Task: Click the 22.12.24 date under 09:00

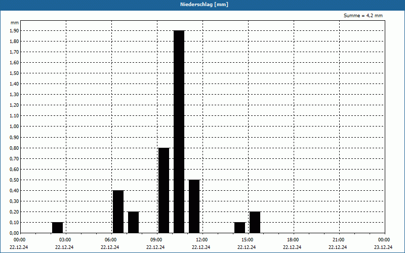Action: 155,247
